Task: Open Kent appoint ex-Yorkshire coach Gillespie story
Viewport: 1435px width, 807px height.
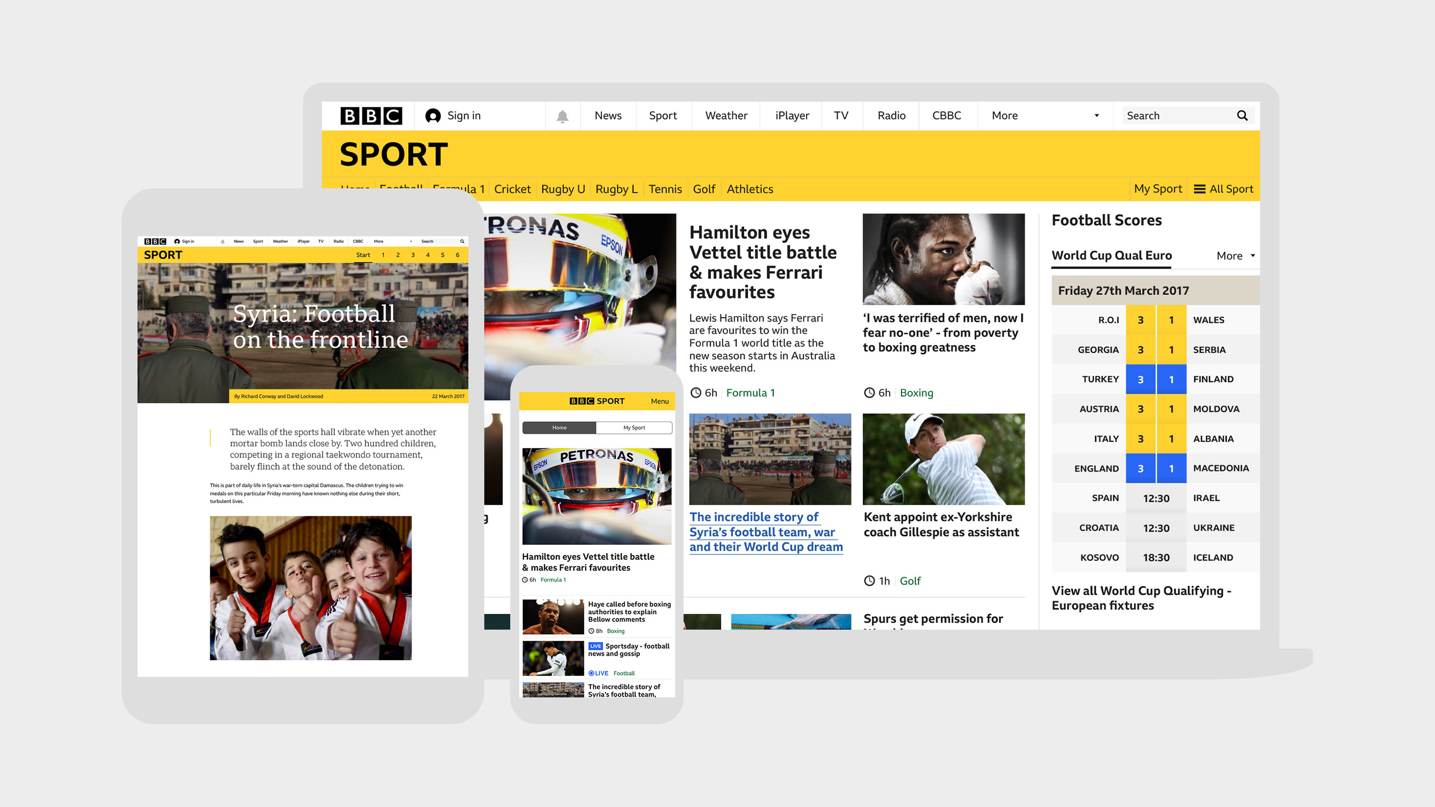Action: pos(941,525)
